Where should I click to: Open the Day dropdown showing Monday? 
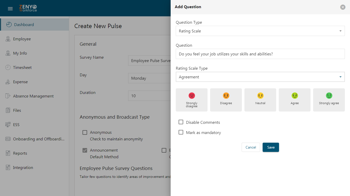149,78
